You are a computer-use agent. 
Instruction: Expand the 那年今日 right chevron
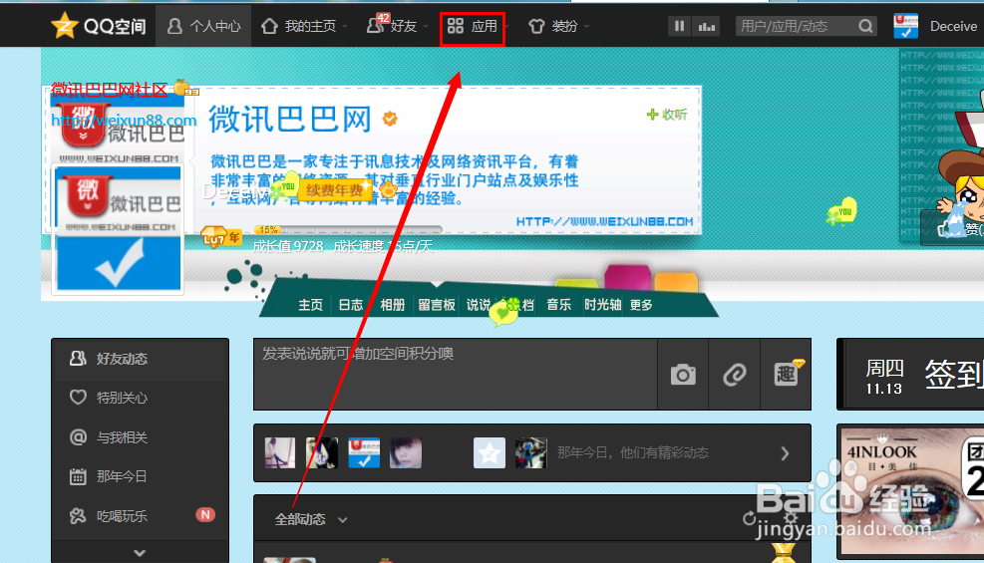(785, 453)
